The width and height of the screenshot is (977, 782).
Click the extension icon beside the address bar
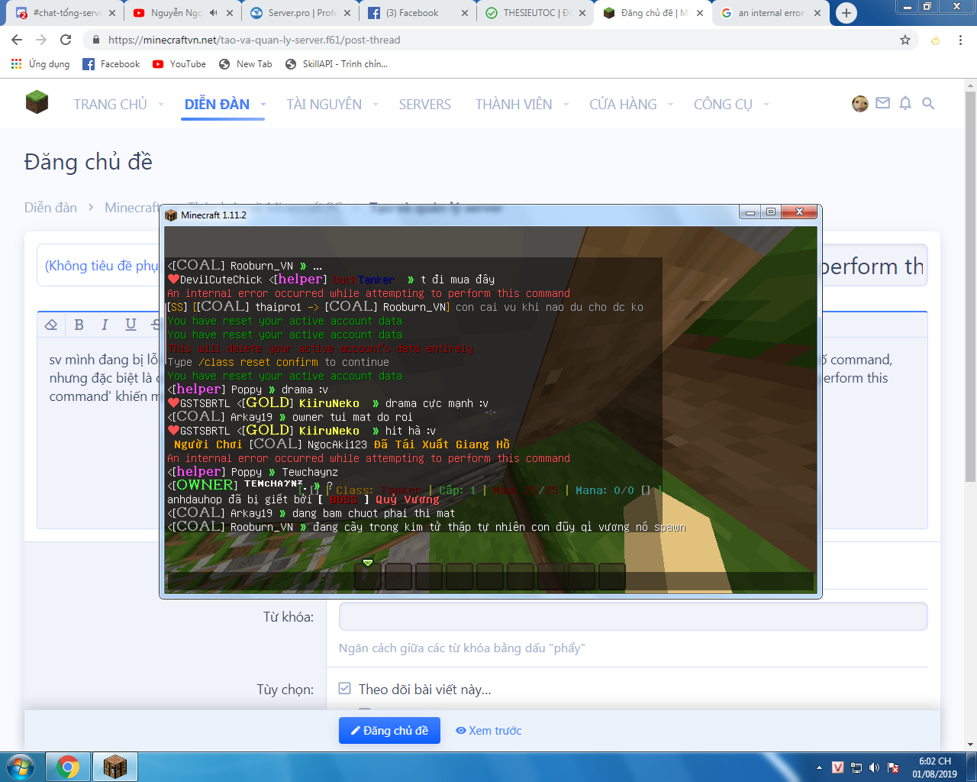(935, 40)
